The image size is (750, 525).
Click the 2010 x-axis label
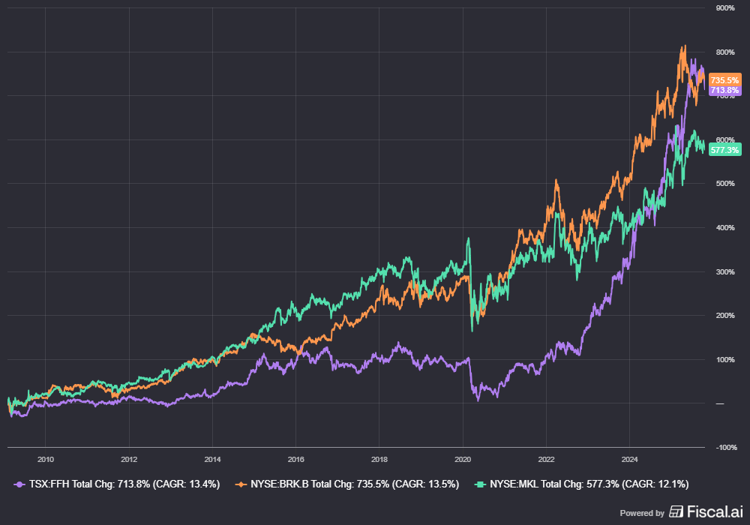click(x=46, y=460)
